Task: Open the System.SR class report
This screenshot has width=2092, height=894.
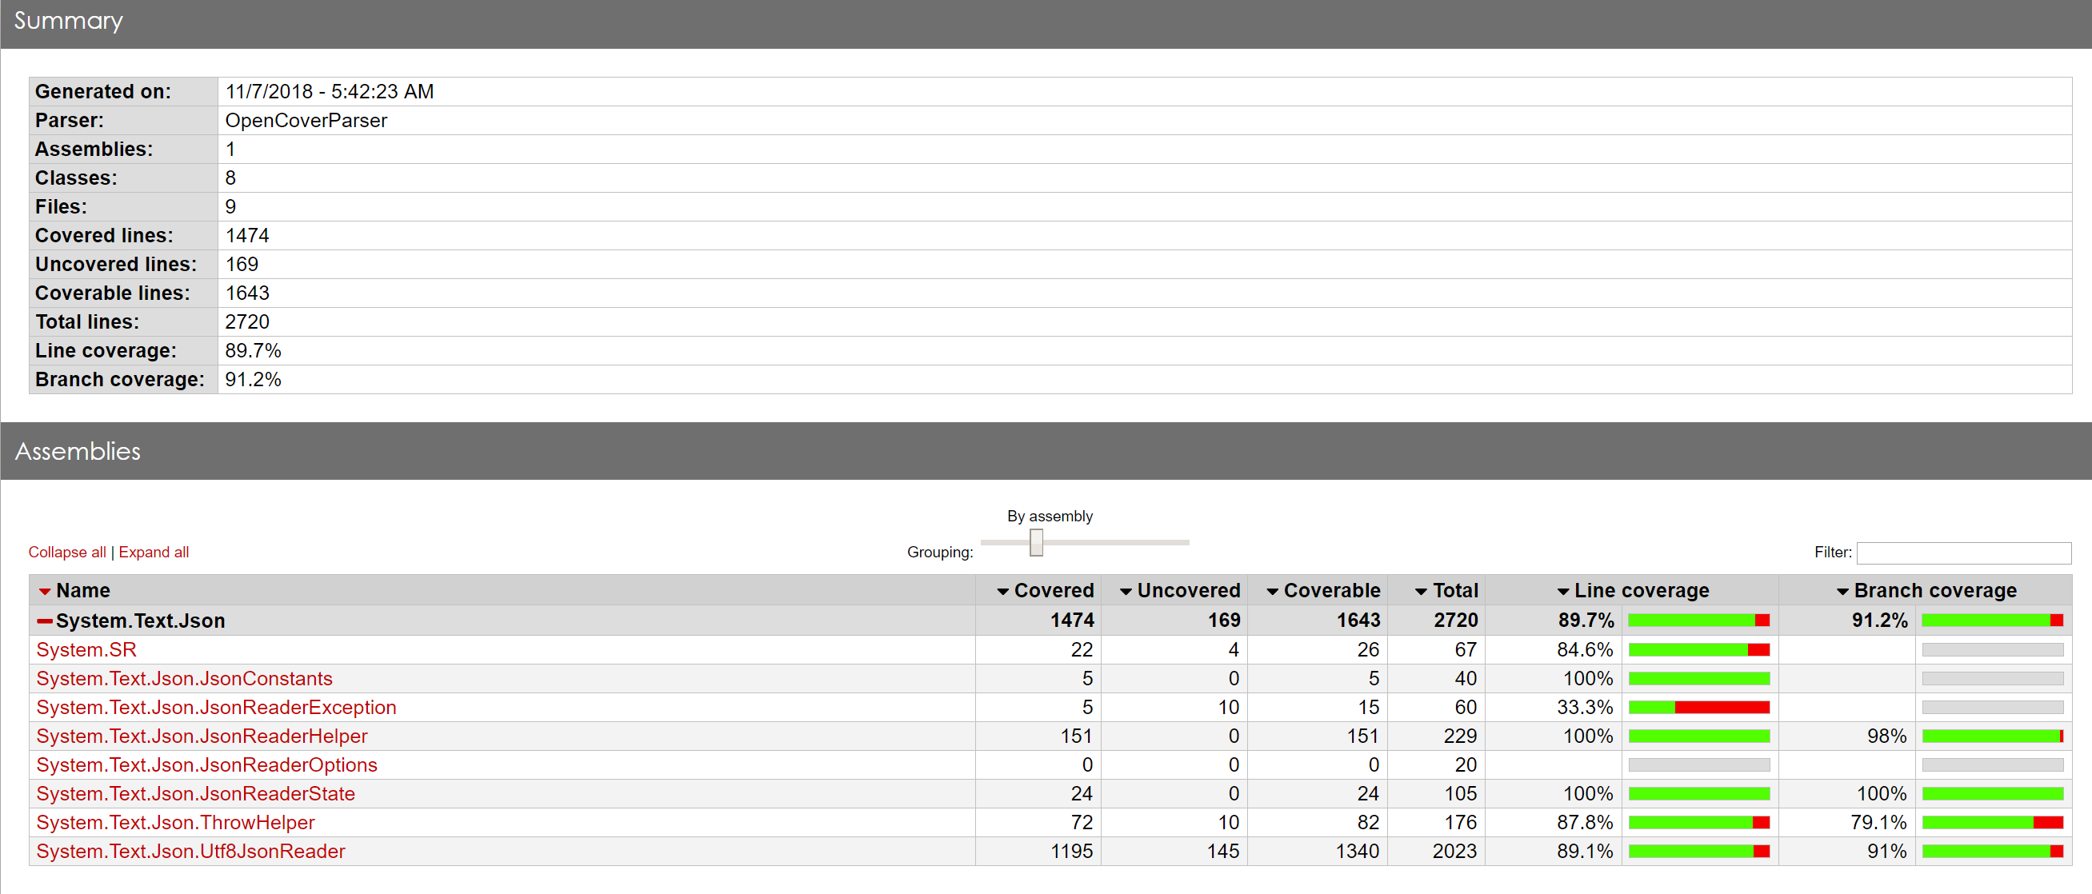Action: [86, 649]
